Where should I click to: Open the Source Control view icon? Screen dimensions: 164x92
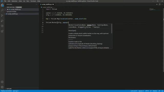click(2, 15)
